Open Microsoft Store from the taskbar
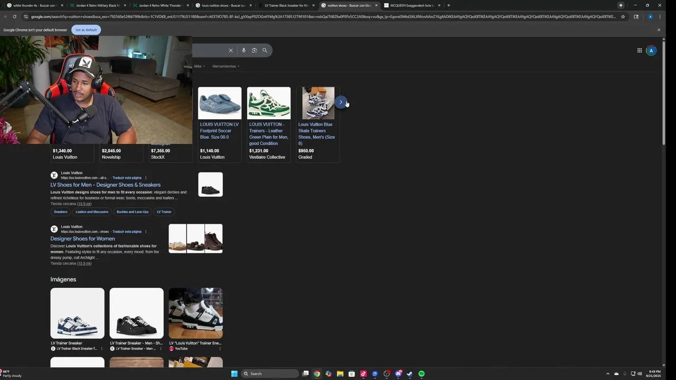The height and width of the screenshot is (380, 676). [352, 374]
